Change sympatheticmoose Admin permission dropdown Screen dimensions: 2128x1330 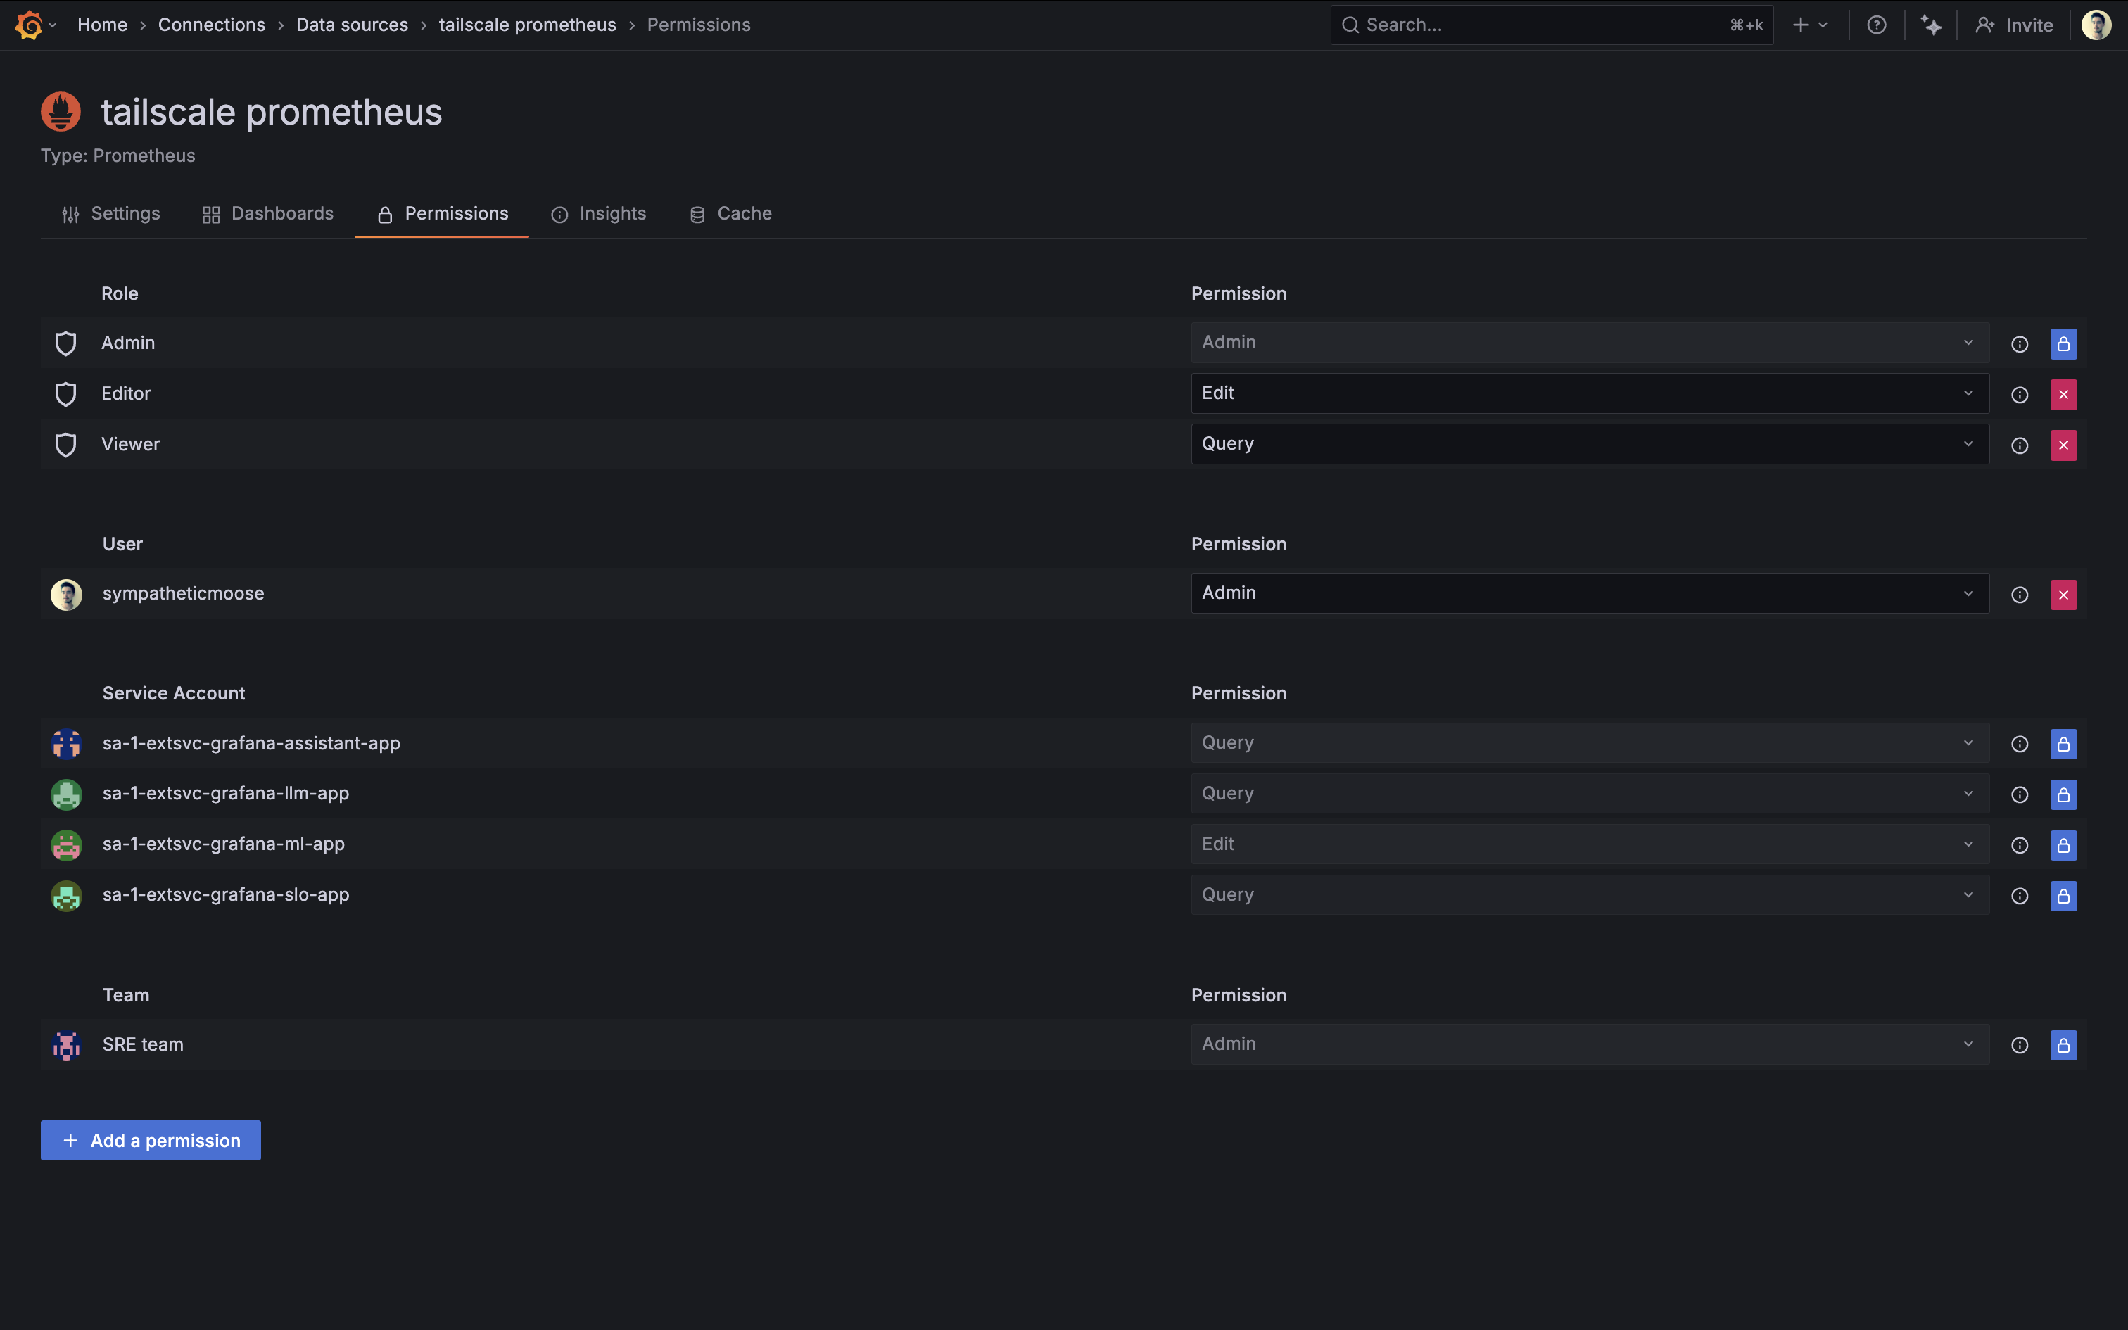(x=1589, y=593)
